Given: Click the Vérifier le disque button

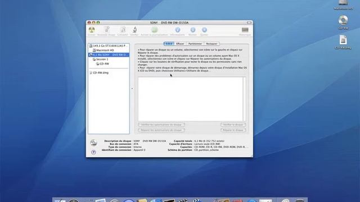Looking at the screenshot, I should coord(233,125).
